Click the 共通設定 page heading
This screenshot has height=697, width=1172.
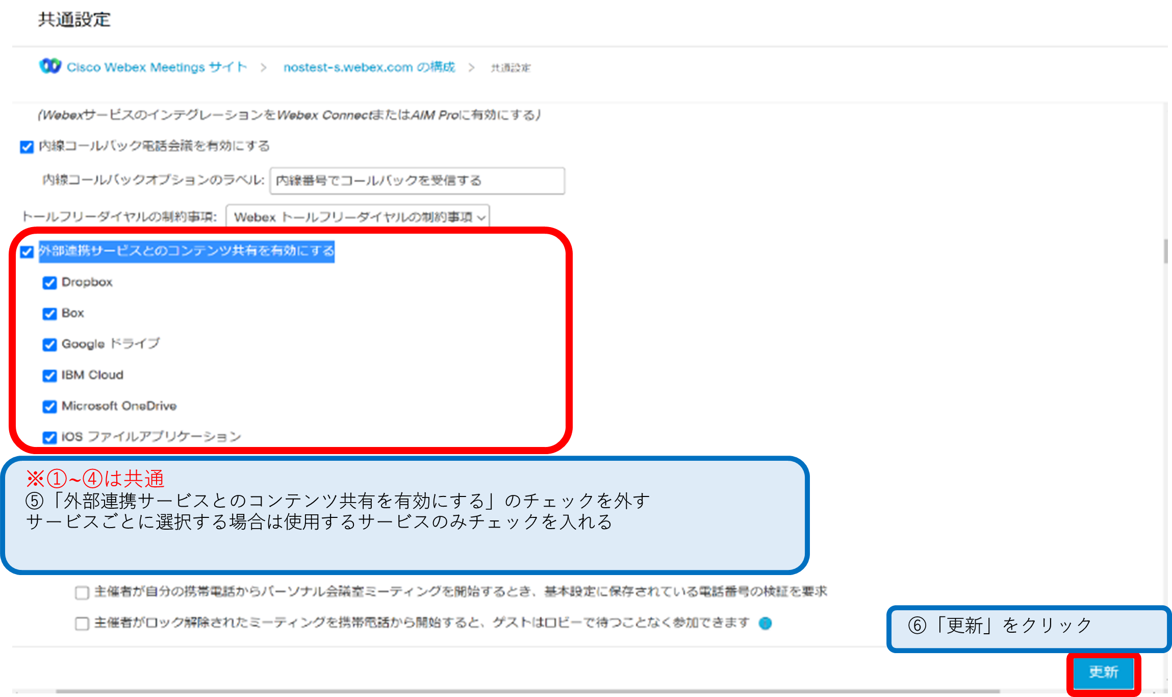point(74,19)
